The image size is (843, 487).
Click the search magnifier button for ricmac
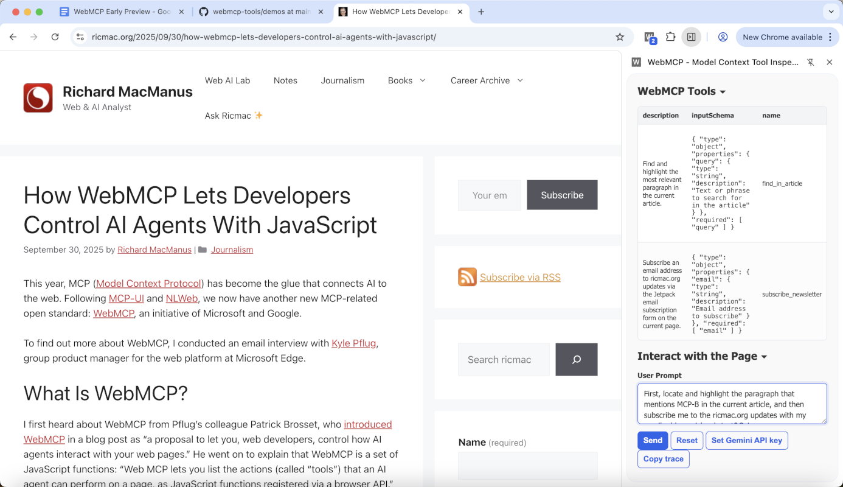click(576, 360)
